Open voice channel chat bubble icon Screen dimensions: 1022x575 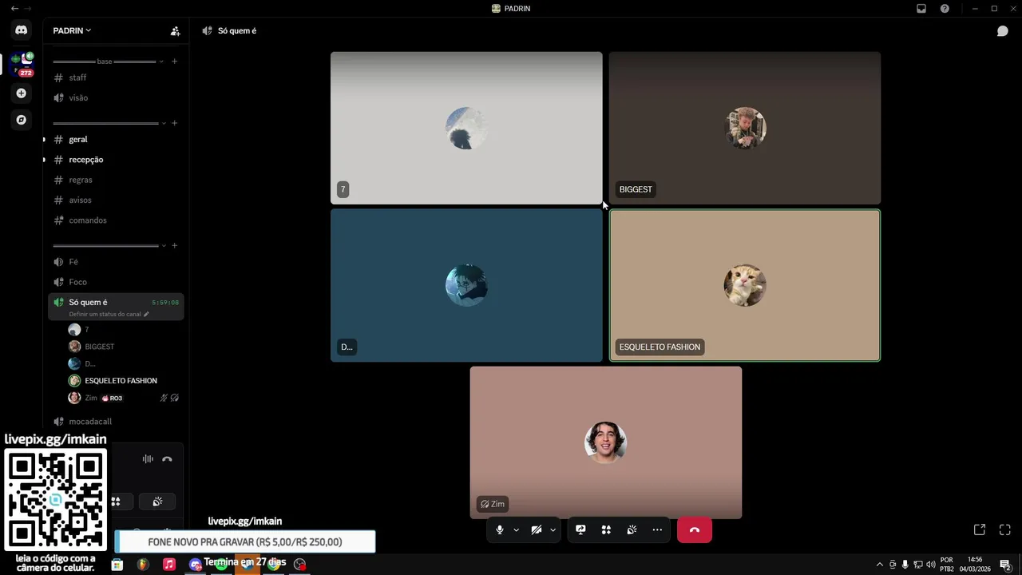click(x=1003, y=31)
